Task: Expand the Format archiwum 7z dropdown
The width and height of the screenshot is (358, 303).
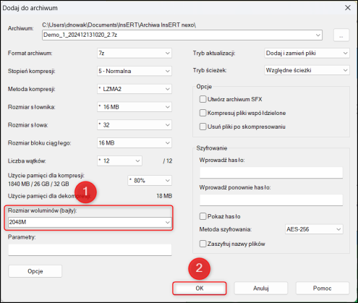Action: point(135,53)
